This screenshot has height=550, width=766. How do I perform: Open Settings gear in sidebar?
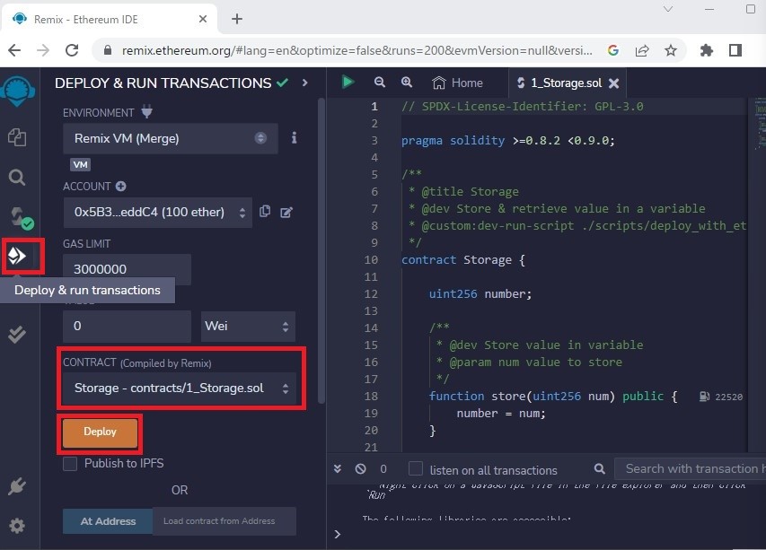coord(17,526)
